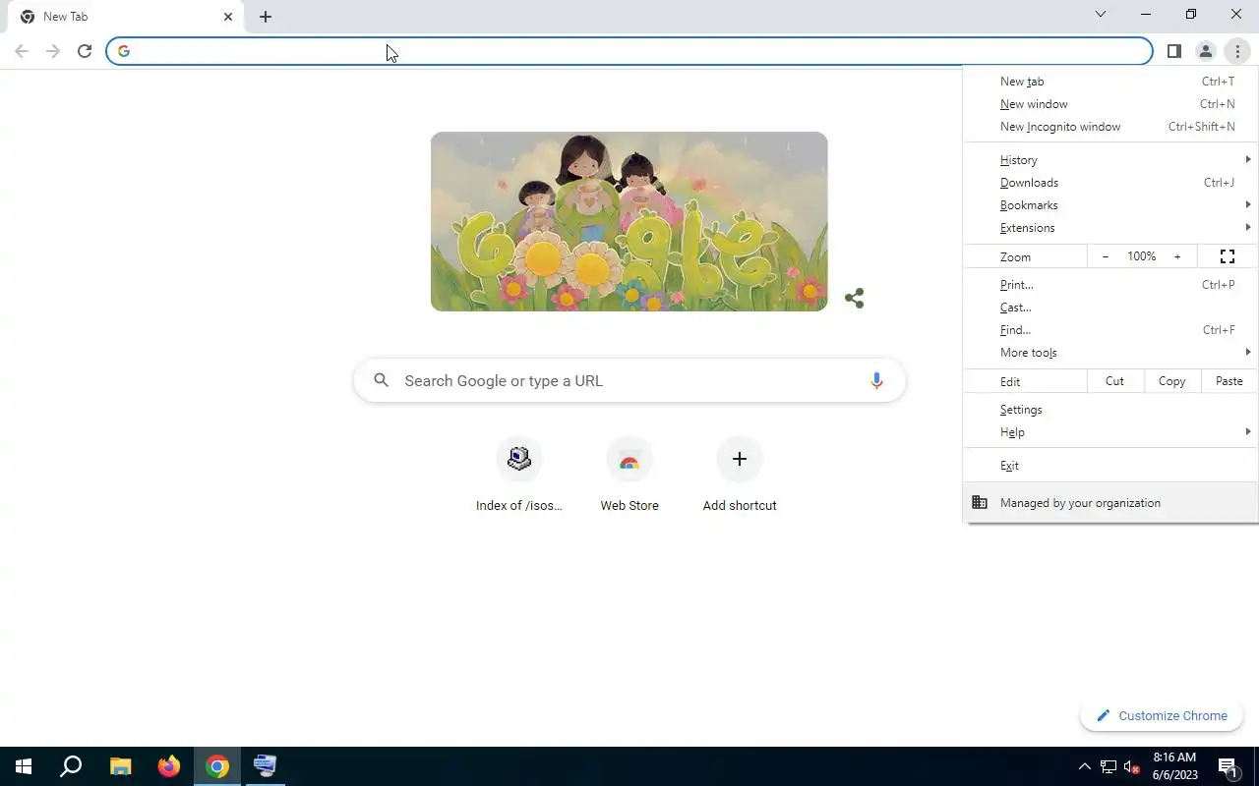Open the Google Doodle image
Image resolution: width=1259 pixels, height=786 pixels.
point(629,221)
